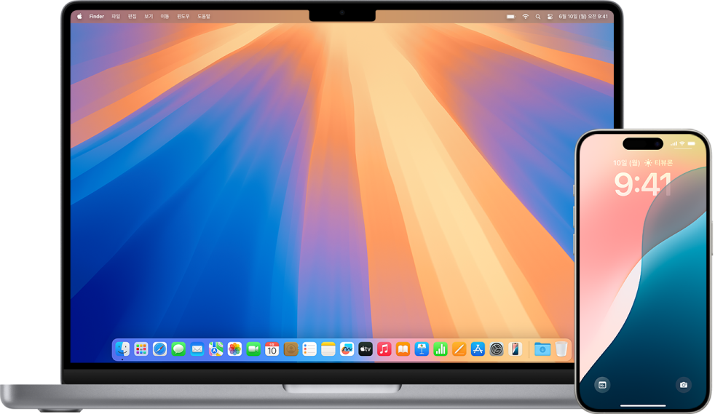
Task: Open Control Center in menu bar
Action: [x=550, y=17]
